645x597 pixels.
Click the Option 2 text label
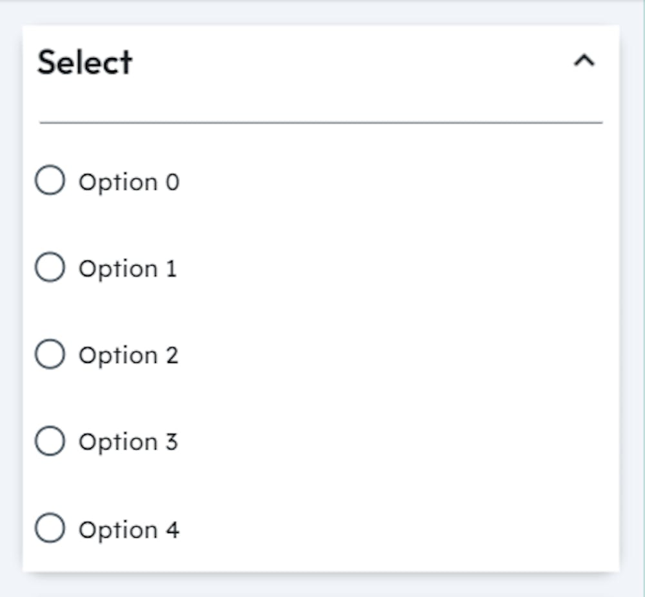tap(129, 355)
